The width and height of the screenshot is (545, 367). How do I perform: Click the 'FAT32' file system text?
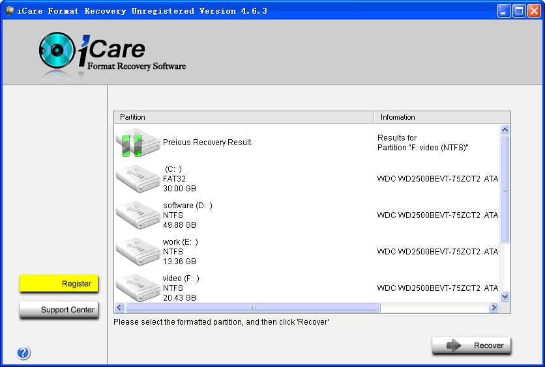(x=174, y=179)
